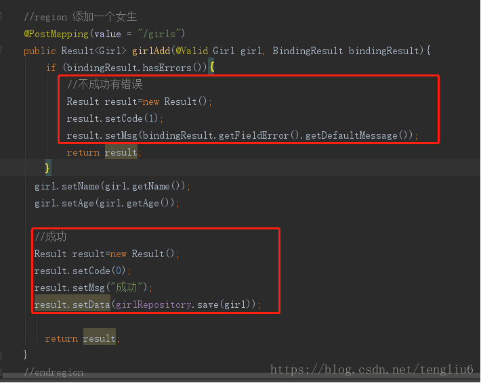Screen dimensions: 481x383
Task: Collapse the fold marker beside //region comment
Action: click(1, 16)
